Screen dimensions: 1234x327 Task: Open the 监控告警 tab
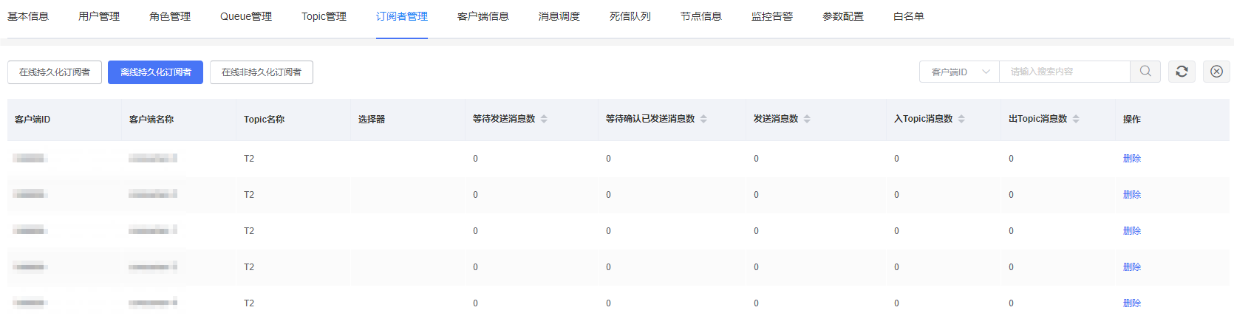pyautogui.click(x=771, y=16)
